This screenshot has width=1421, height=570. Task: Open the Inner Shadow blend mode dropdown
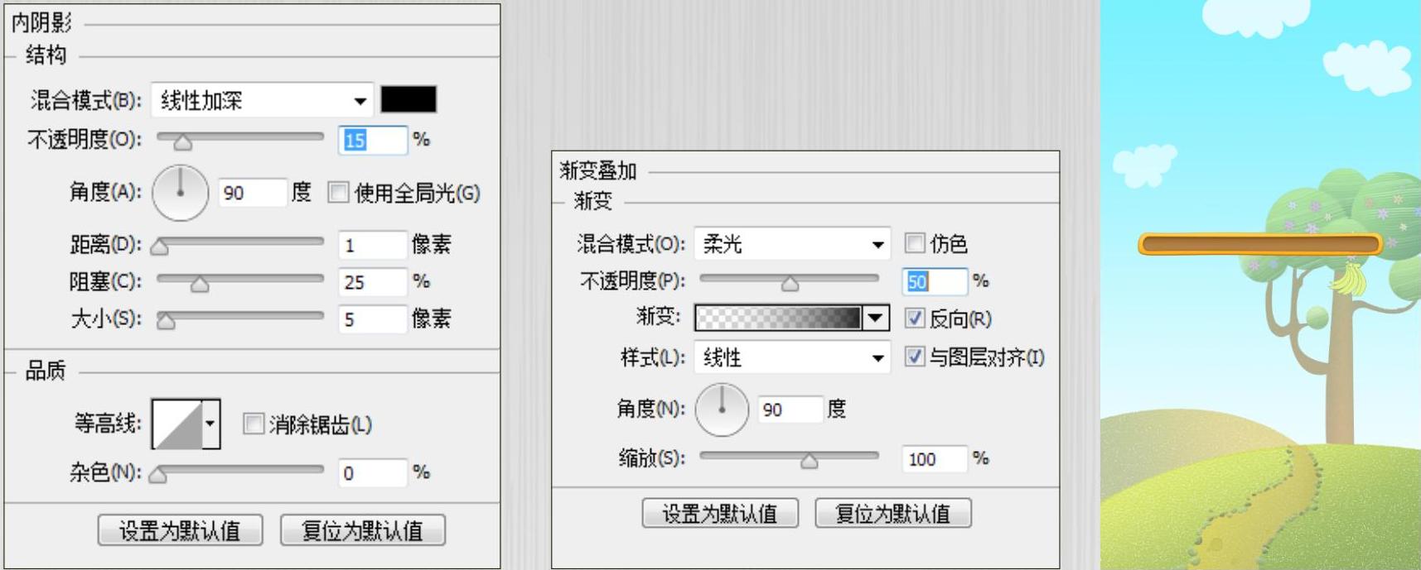[x=262, y=100]
